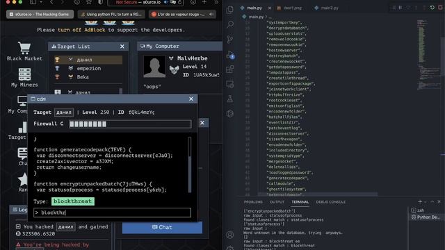Click the данил target name badge in cdm
The image size is (445, 250).
[x=64, y=112]
